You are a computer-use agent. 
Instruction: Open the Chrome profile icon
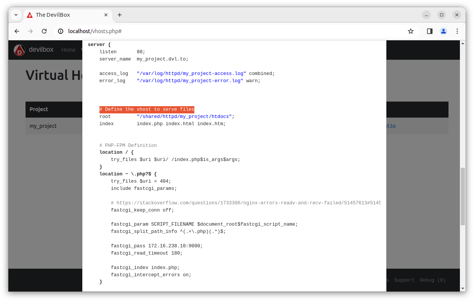tap(443, 31)
